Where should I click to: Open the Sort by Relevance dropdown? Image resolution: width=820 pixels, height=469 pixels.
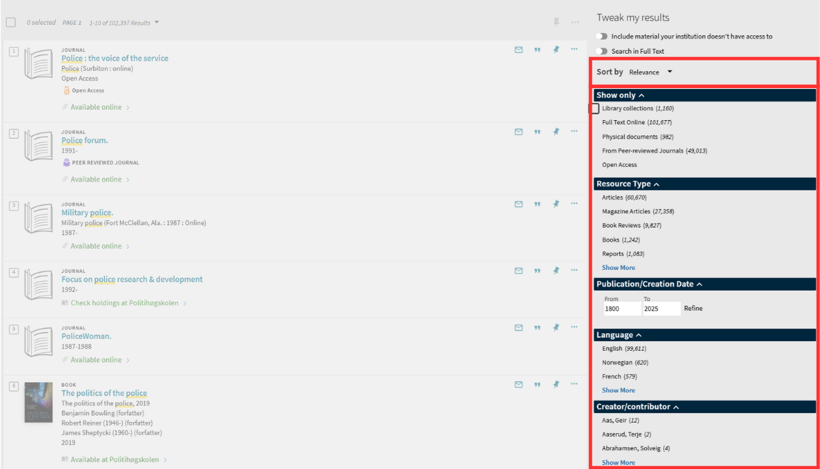[x=651, y=72]
